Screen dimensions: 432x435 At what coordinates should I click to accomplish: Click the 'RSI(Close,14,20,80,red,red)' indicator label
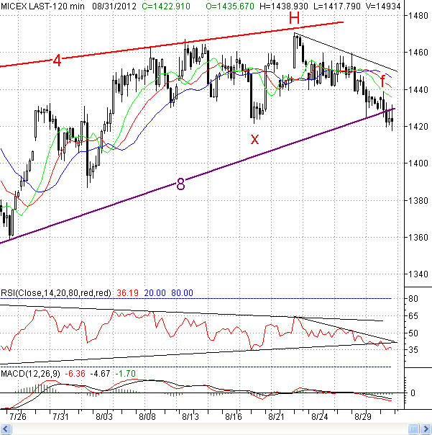tap(56, 293)
